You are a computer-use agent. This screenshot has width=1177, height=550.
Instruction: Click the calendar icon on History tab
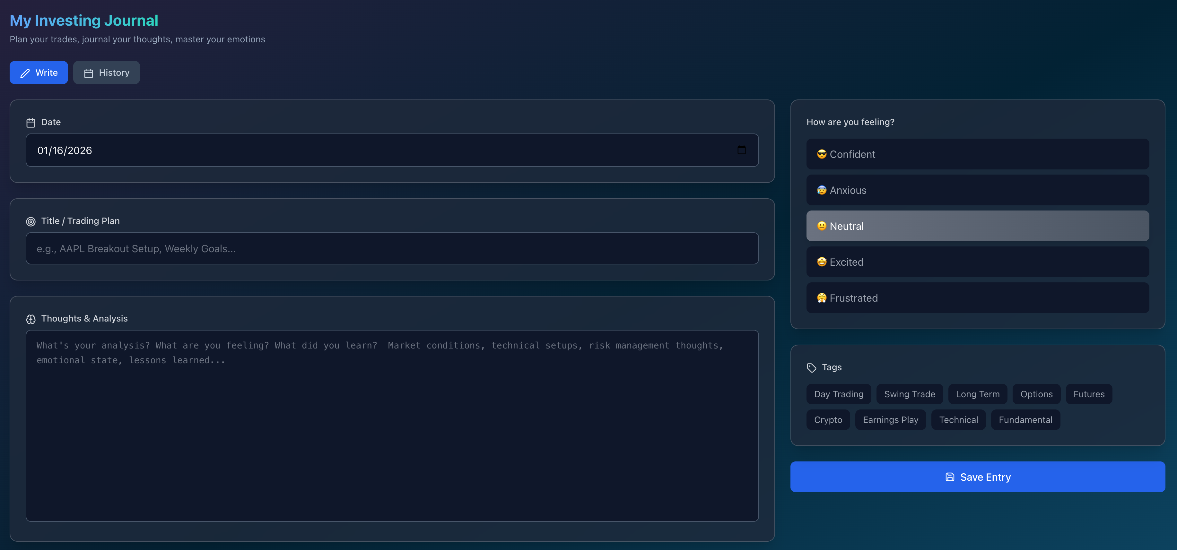point(89,73)
